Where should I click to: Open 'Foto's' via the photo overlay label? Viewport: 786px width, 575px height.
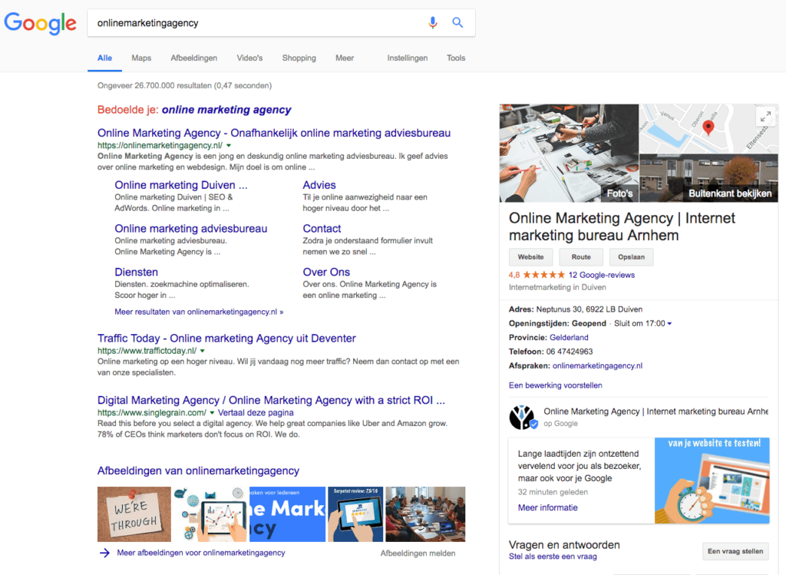click(619, 194)
